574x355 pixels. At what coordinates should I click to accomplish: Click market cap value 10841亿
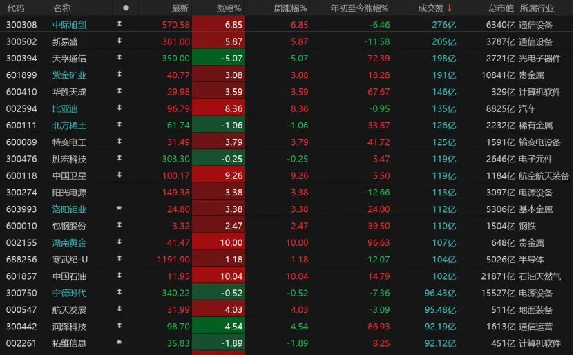point(498,75)
